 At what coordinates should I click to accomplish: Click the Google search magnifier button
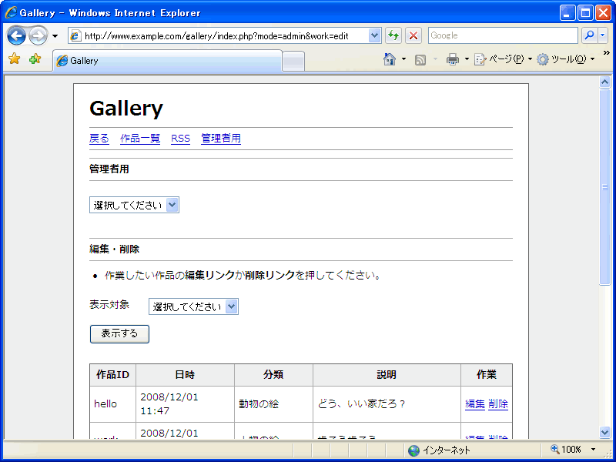point(589,35)
